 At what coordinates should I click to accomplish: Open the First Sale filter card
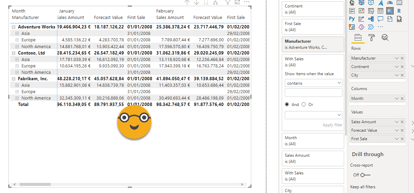(313, 27)
